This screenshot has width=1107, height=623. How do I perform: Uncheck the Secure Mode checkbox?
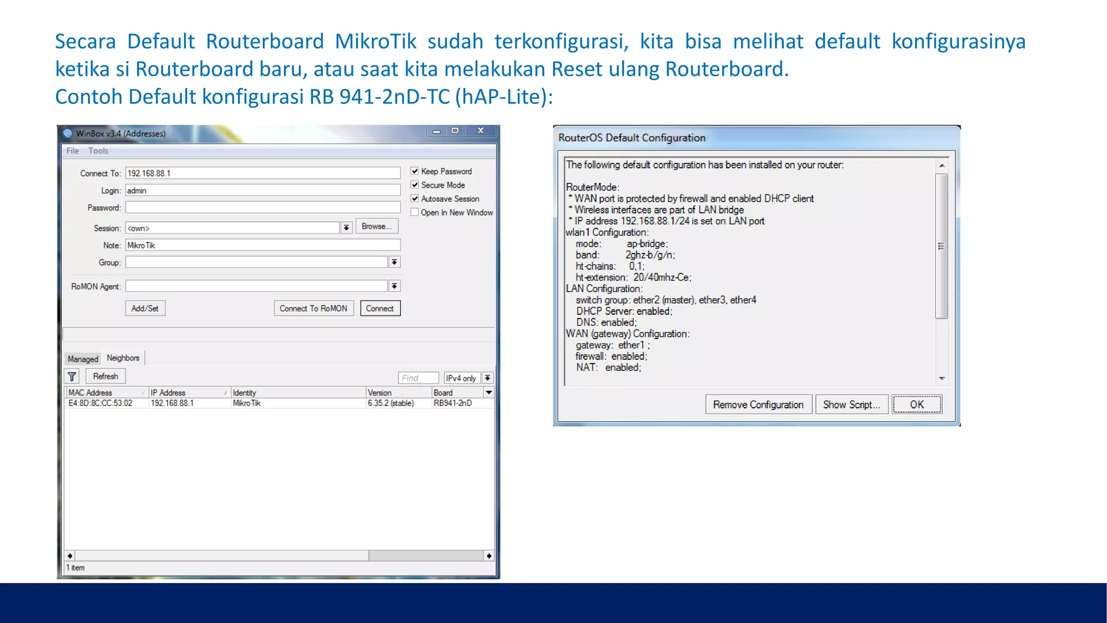(415, 185)
